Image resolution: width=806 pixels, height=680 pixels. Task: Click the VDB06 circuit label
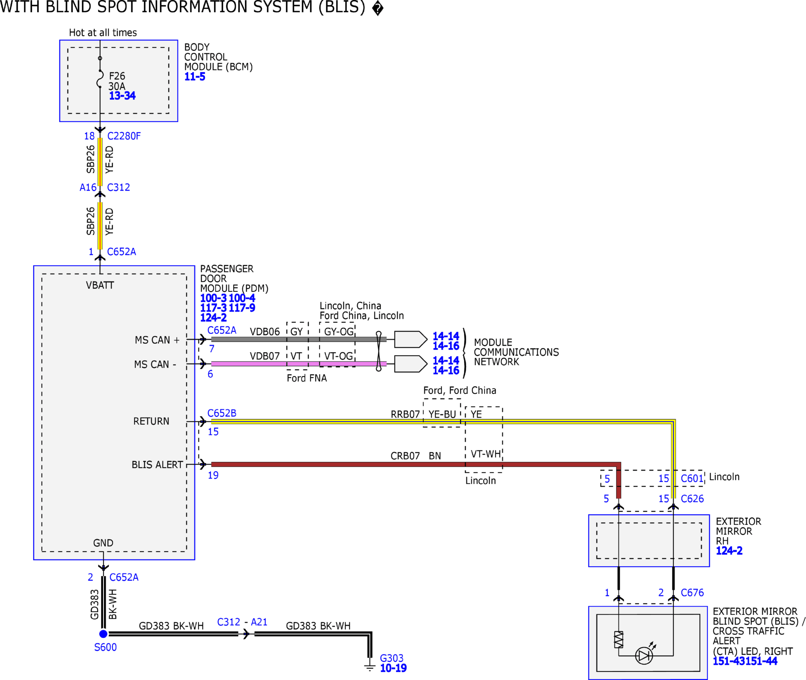(265, 332)
